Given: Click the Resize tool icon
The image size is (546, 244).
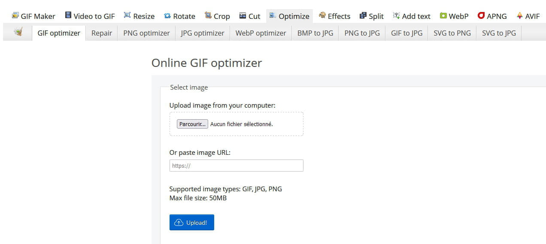Looking at the screenshot, I should [x=127, y=15].
